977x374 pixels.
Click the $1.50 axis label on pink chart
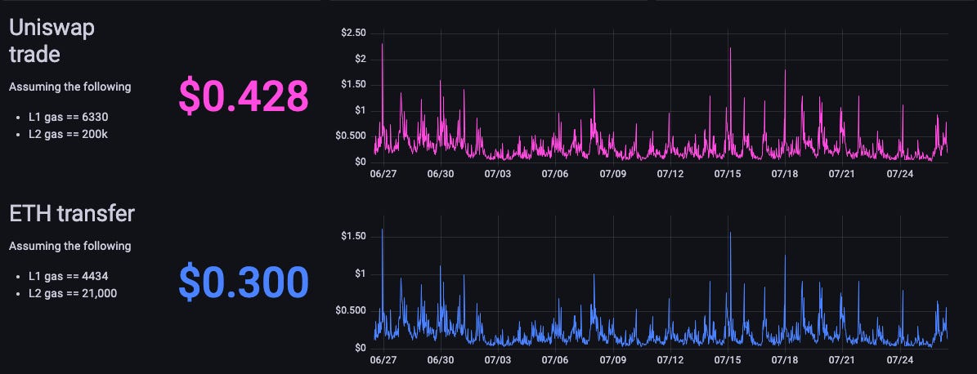pyautogui.click(x=353, y=85)
